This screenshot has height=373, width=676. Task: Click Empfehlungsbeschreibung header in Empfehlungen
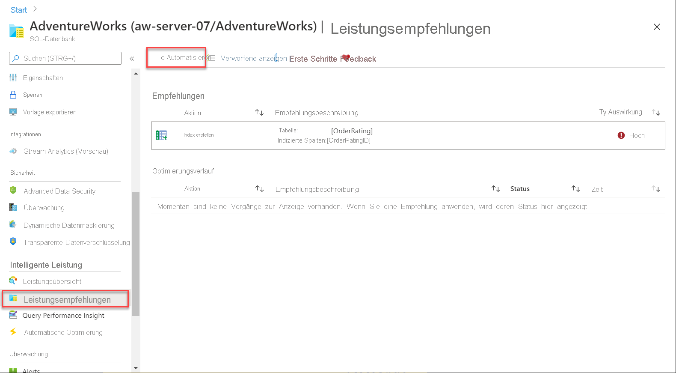pos(317,113)
